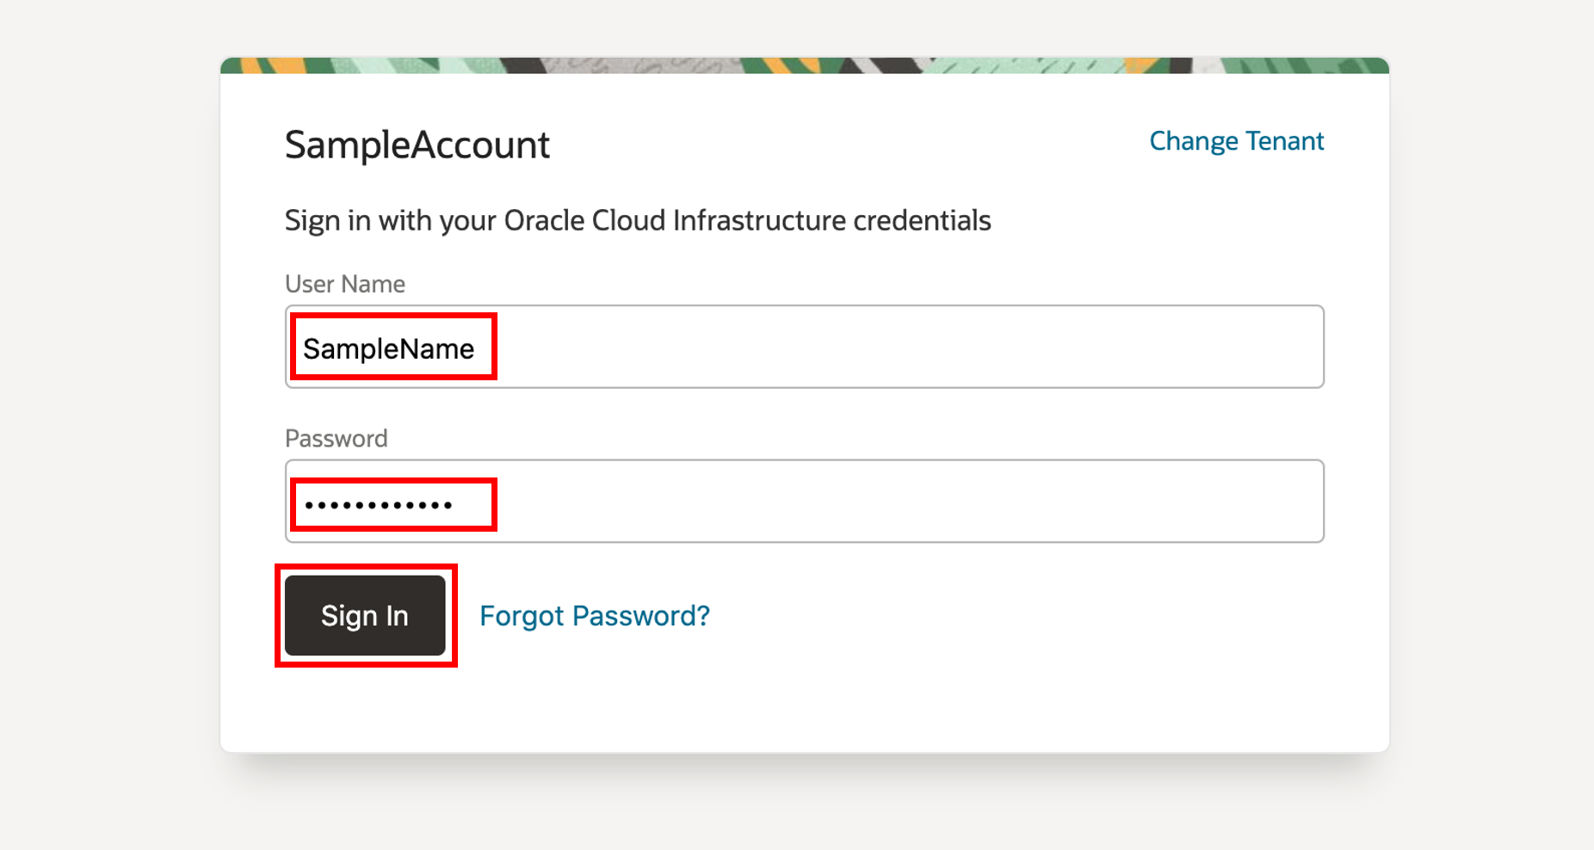Click "Sign in with your" instruction text
Image resolution: width=1594 pixels, height=850 pixels.
390,221
